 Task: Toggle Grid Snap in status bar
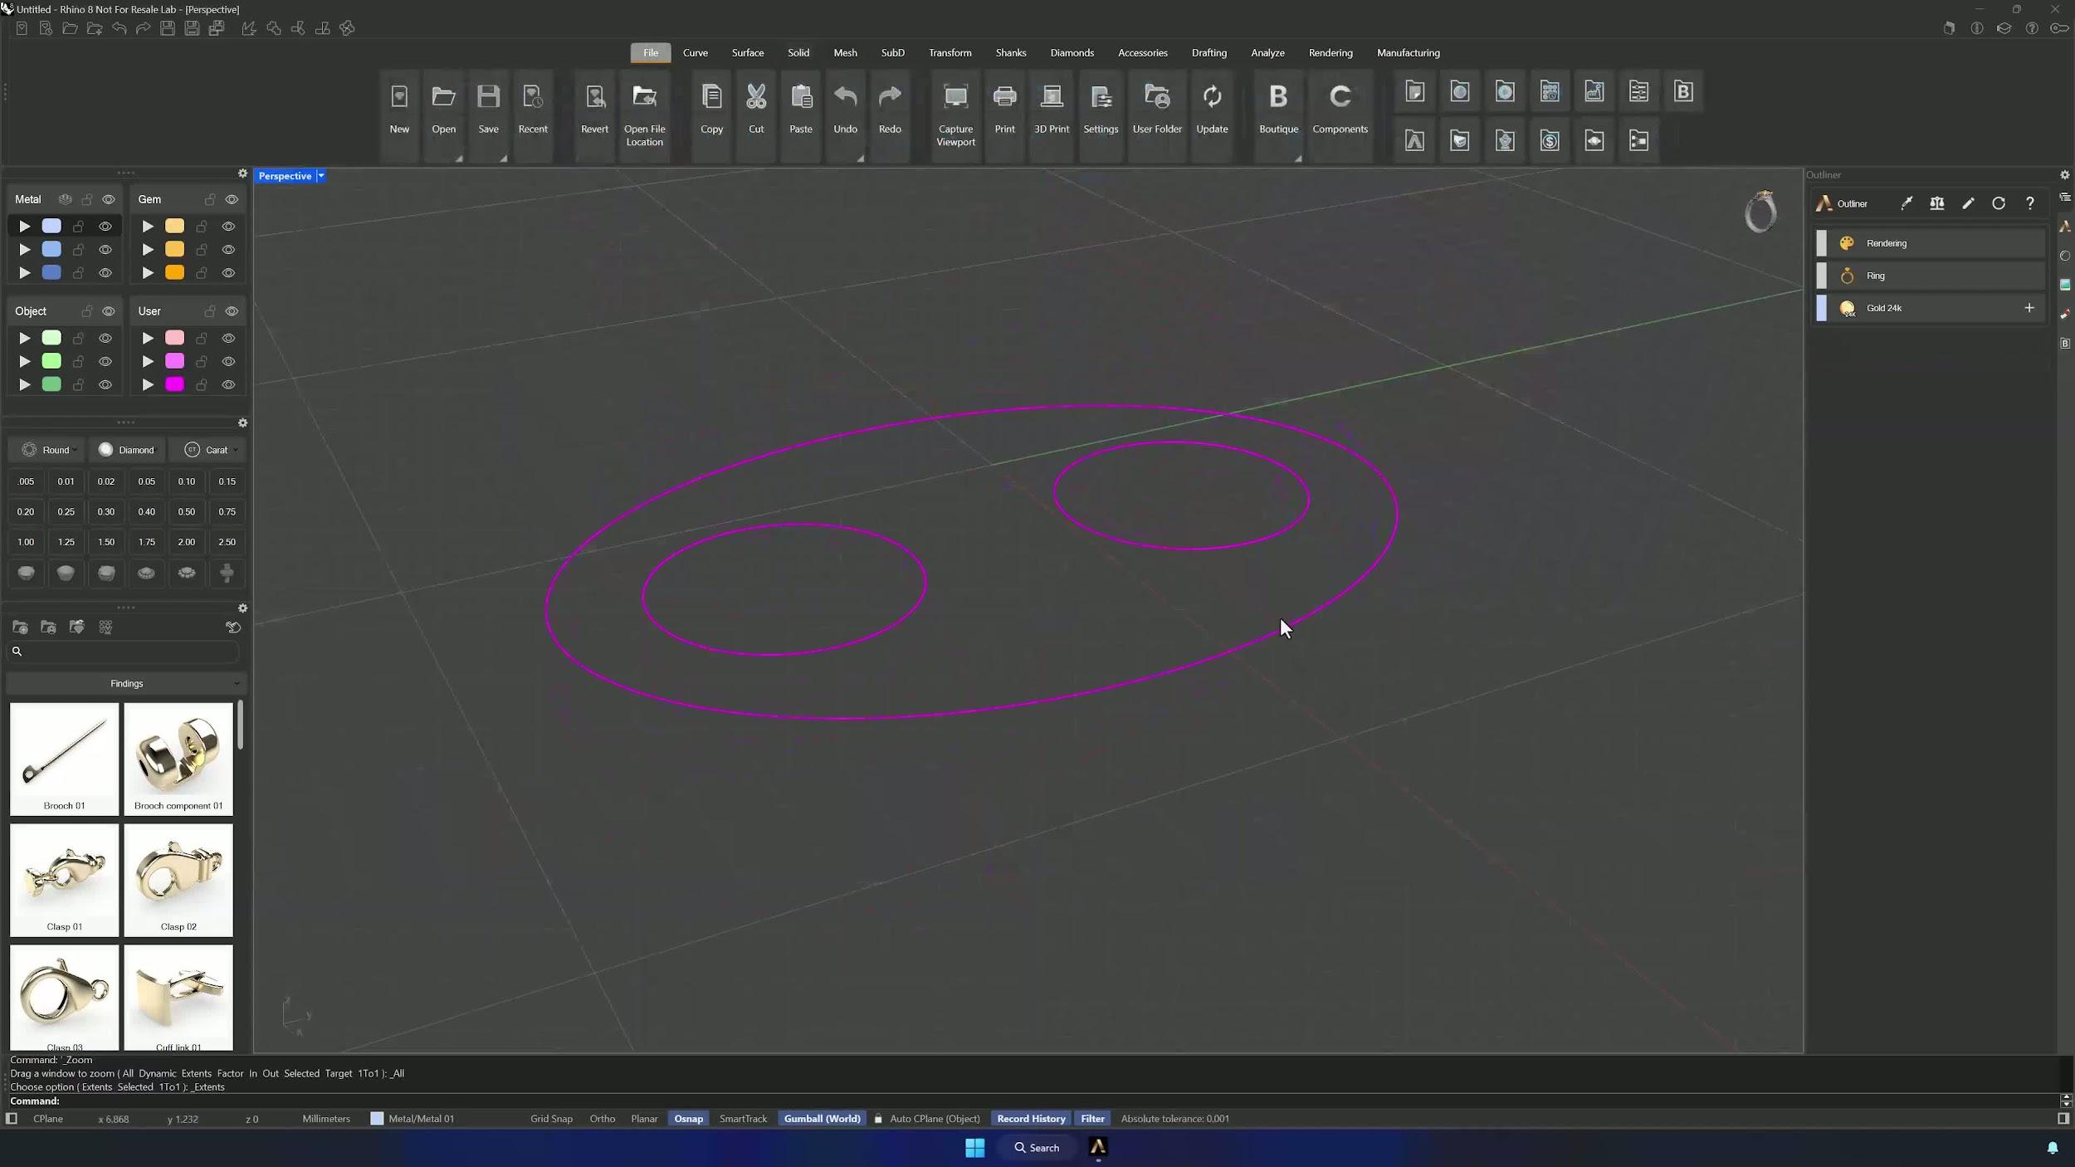tap(551, 1119)
